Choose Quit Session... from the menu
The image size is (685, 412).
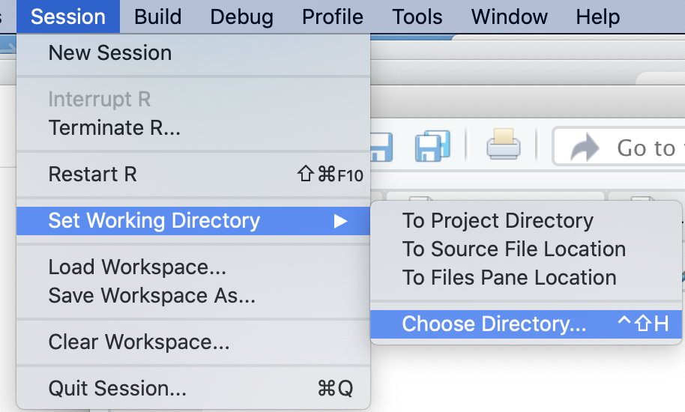tap(193, 388)
